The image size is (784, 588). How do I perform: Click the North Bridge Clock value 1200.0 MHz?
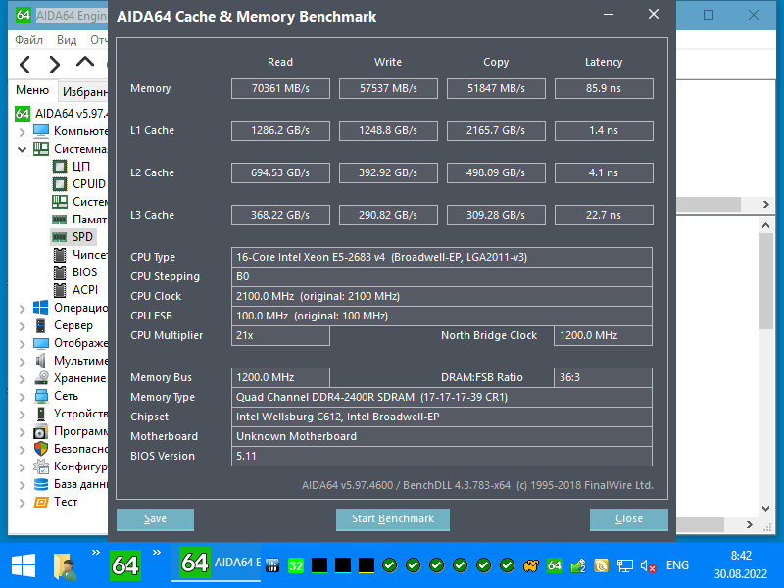603,335
